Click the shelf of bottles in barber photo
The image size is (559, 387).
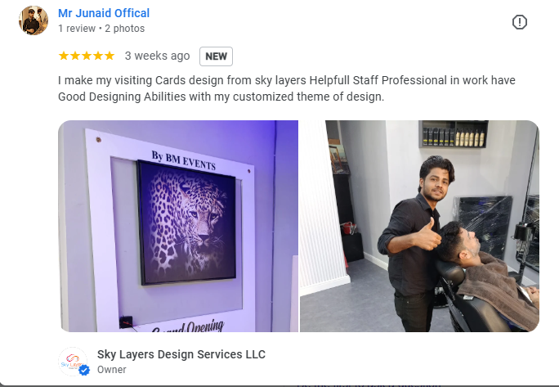454,134
